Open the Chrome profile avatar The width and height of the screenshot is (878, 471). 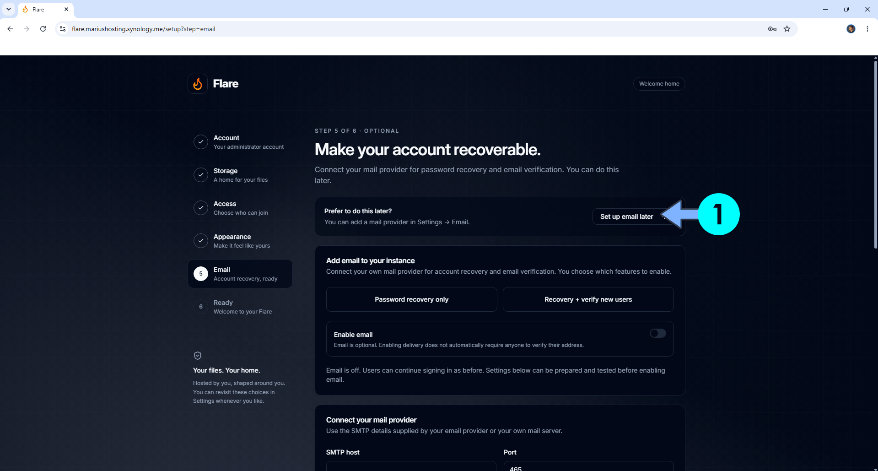click(x=851, y=29)
